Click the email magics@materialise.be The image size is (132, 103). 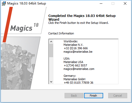(78, 52)
